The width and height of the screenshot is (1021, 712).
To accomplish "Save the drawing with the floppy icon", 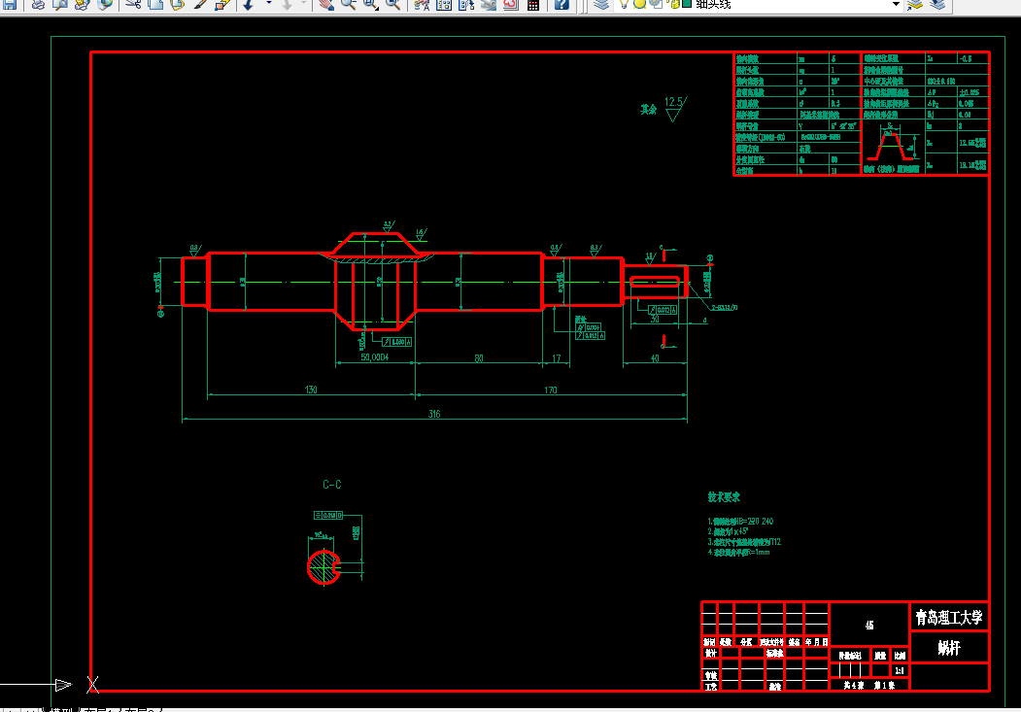I will tap(9, 4).
